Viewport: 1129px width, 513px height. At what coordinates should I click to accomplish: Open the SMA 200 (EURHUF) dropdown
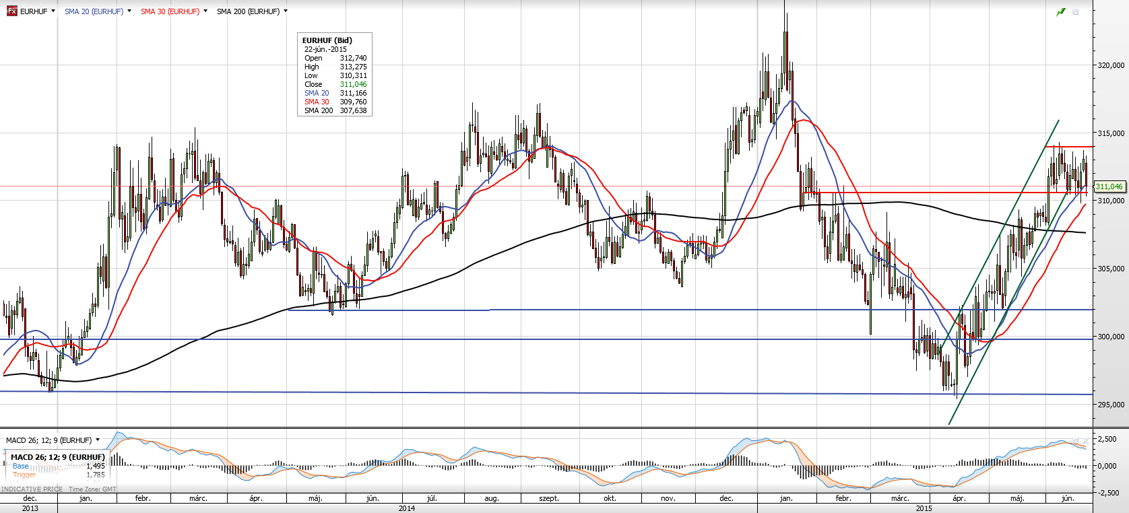click(286, 11)
